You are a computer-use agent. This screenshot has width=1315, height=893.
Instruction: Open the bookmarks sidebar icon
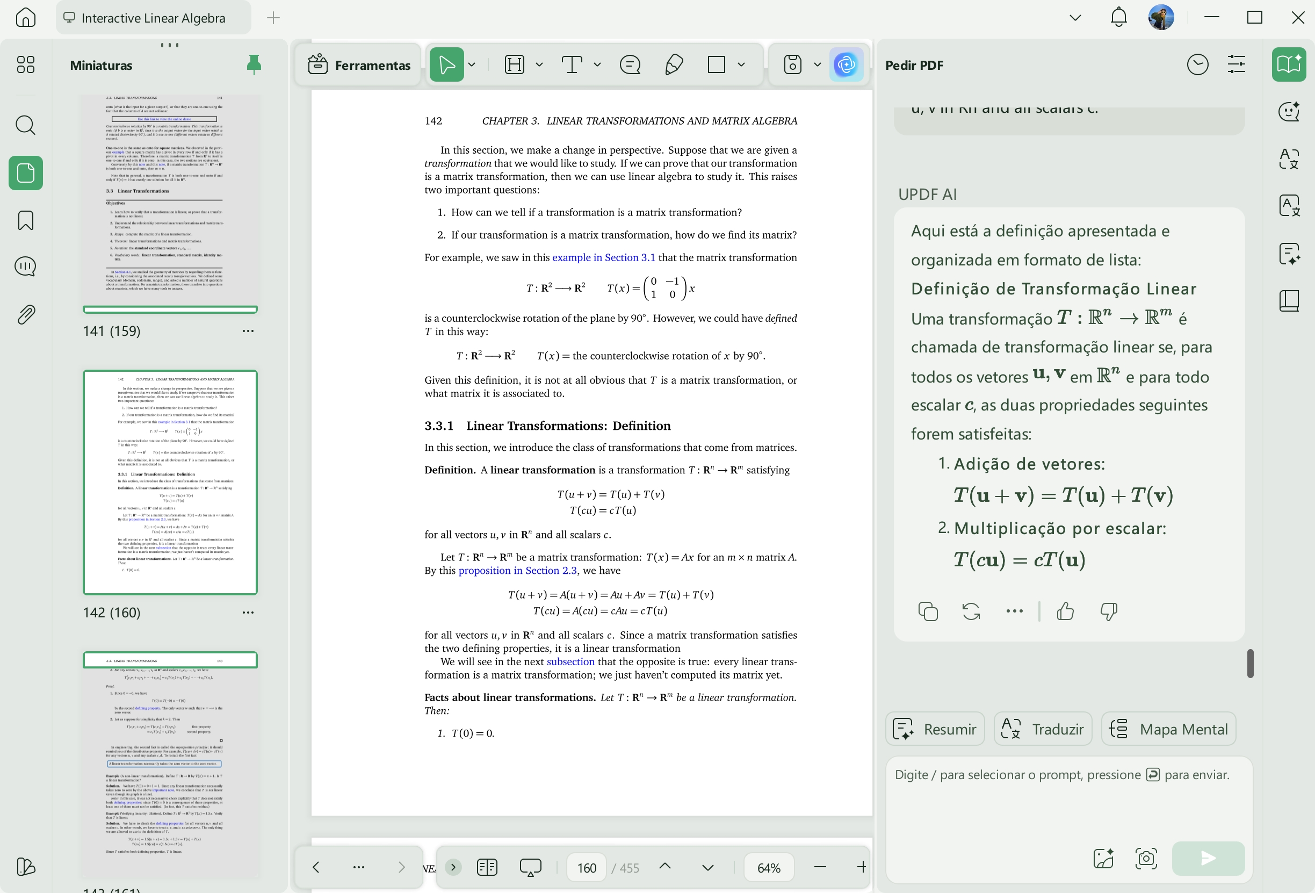pos(25,220)
